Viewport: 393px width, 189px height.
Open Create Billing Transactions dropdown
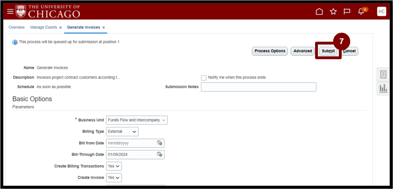pos(114,166)
